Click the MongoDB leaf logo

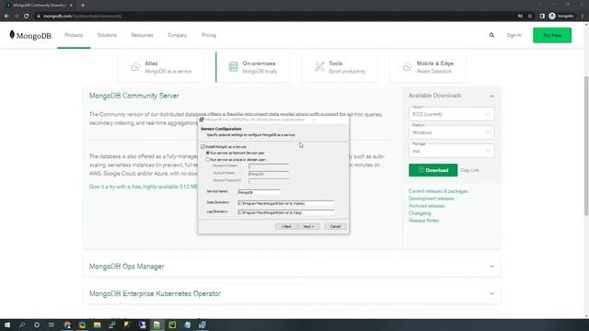point(12,35)
